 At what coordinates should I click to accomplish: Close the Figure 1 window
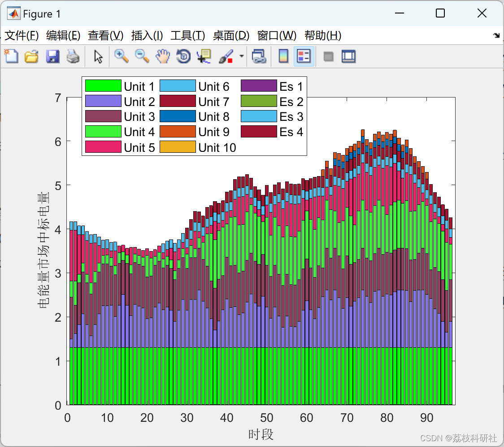482,13
